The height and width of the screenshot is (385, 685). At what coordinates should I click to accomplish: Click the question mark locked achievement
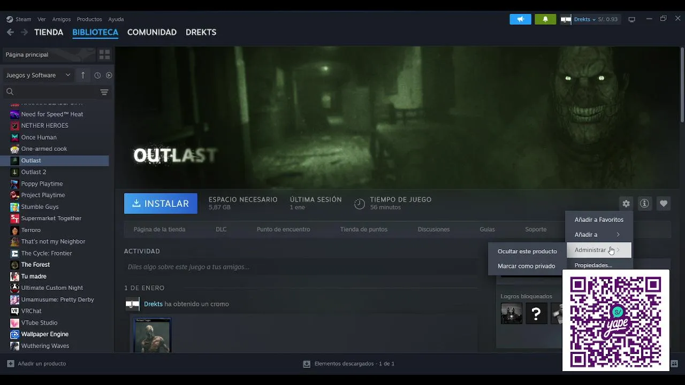tap(536, 313)
